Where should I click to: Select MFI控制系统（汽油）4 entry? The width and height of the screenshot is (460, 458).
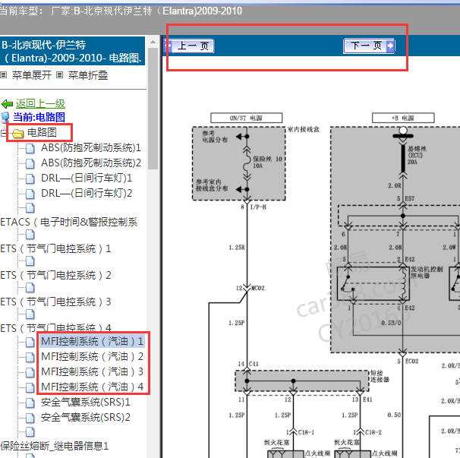[92, 387]
